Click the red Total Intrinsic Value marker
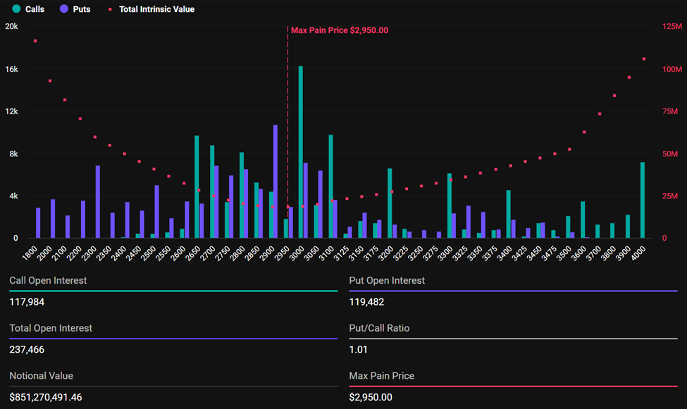This screenshot has height=409, width=687. [x=109, y=9]
